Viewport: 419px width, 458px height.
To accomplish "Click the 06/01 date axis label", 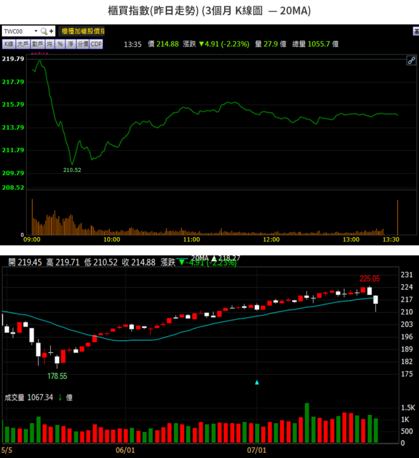I will 125,450.
